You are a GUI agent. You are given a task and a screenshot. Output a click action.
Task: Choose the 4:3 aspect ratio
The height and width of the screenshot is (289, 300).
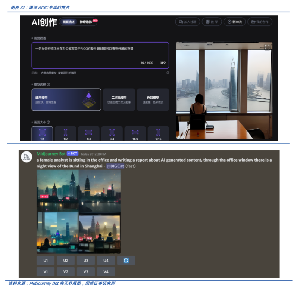[89, 134]
